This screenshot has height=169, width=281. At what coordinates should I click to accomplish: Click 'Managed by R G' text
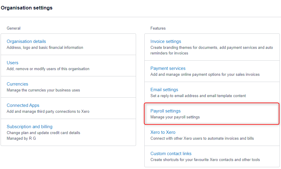point(21,139)
